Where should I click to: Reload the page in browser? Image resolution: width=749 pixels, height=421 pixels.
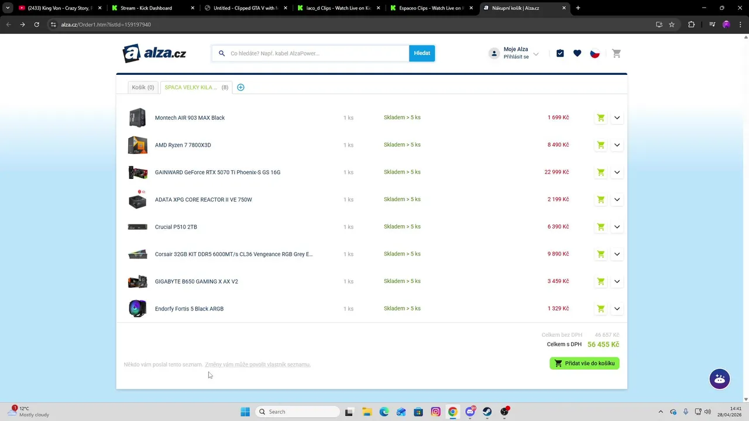point(37,25)
